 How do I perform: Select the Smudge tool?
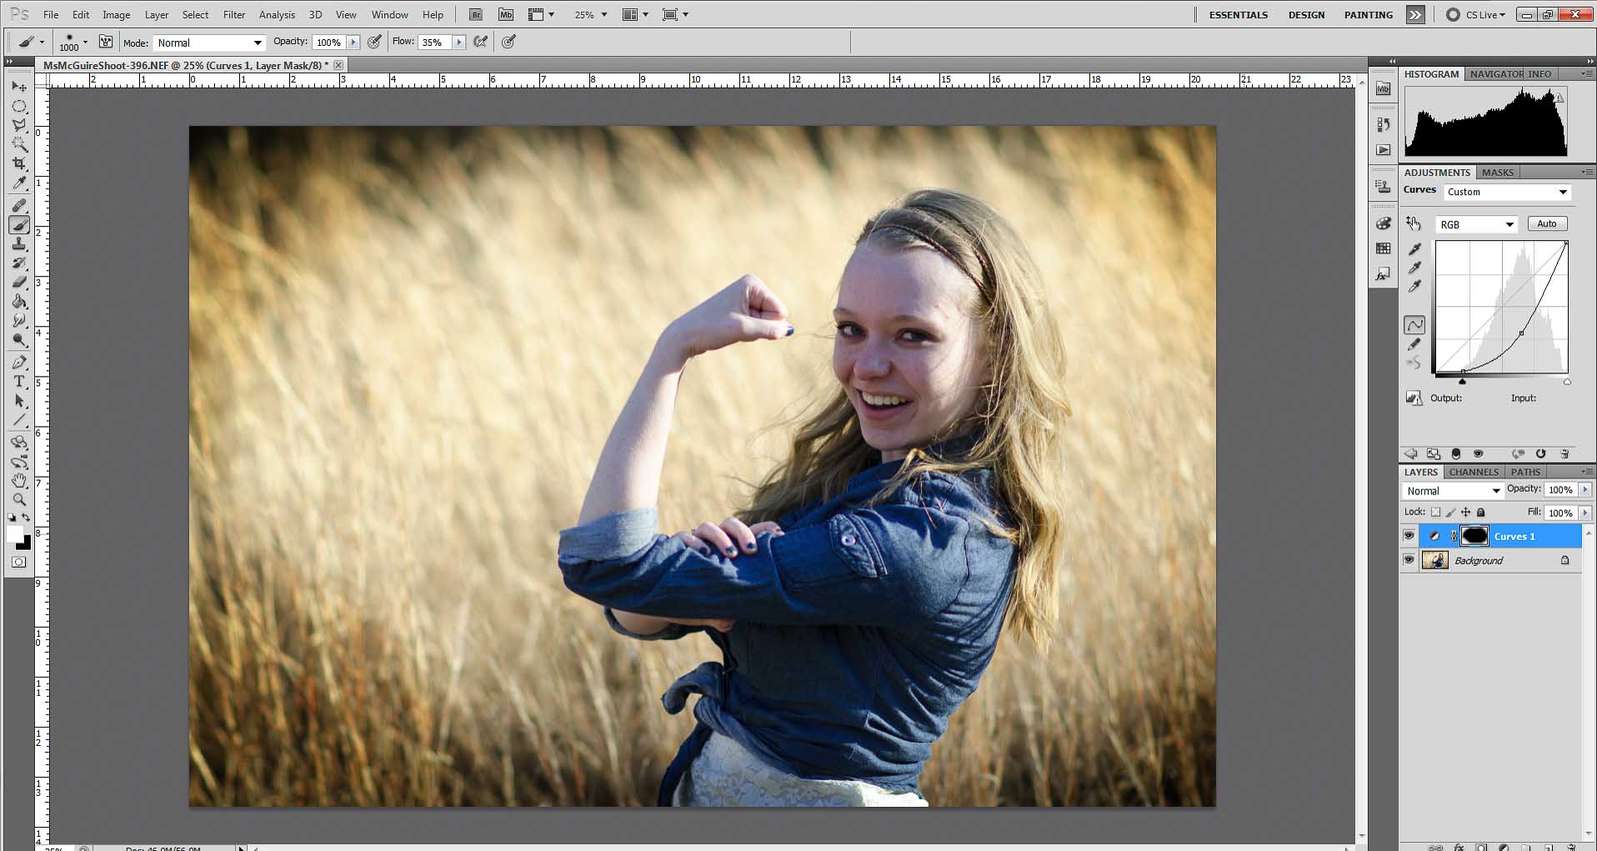pos(19,321)
